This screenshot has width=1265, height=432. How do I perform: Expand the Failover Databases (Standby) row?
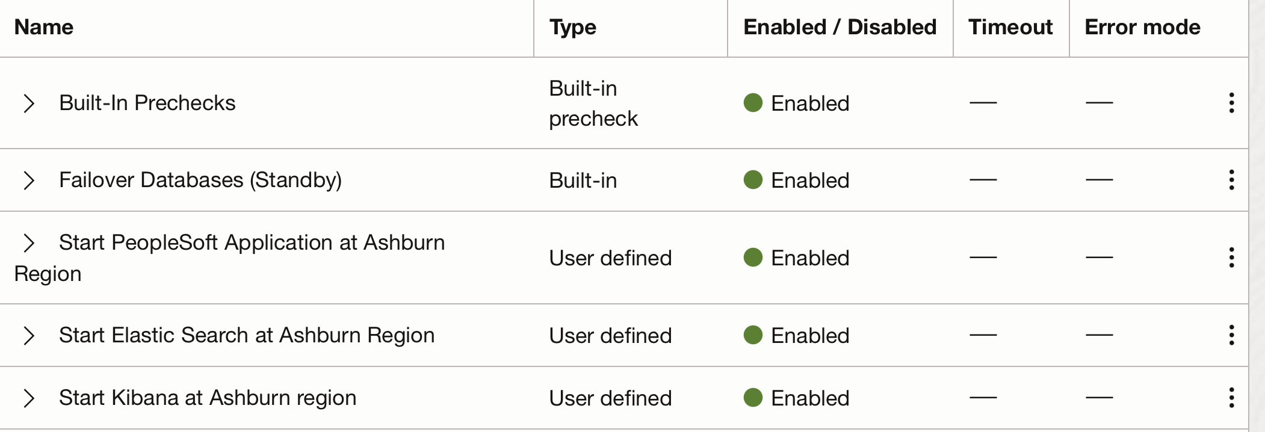pyautogui.click(x=29, y=180)
